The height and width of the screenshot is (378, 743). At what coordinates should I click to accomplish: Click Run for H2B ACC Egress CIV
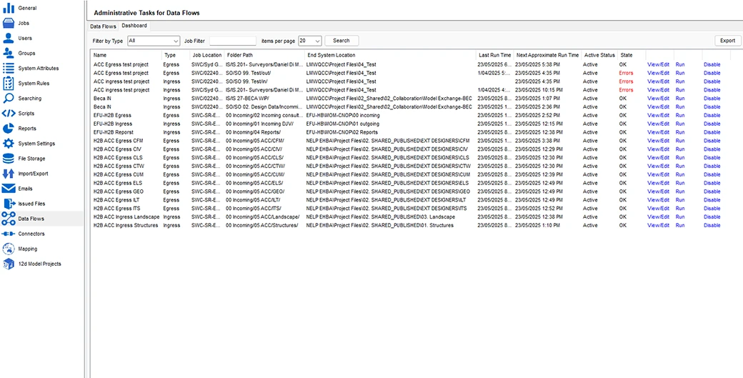click(680, 149)
